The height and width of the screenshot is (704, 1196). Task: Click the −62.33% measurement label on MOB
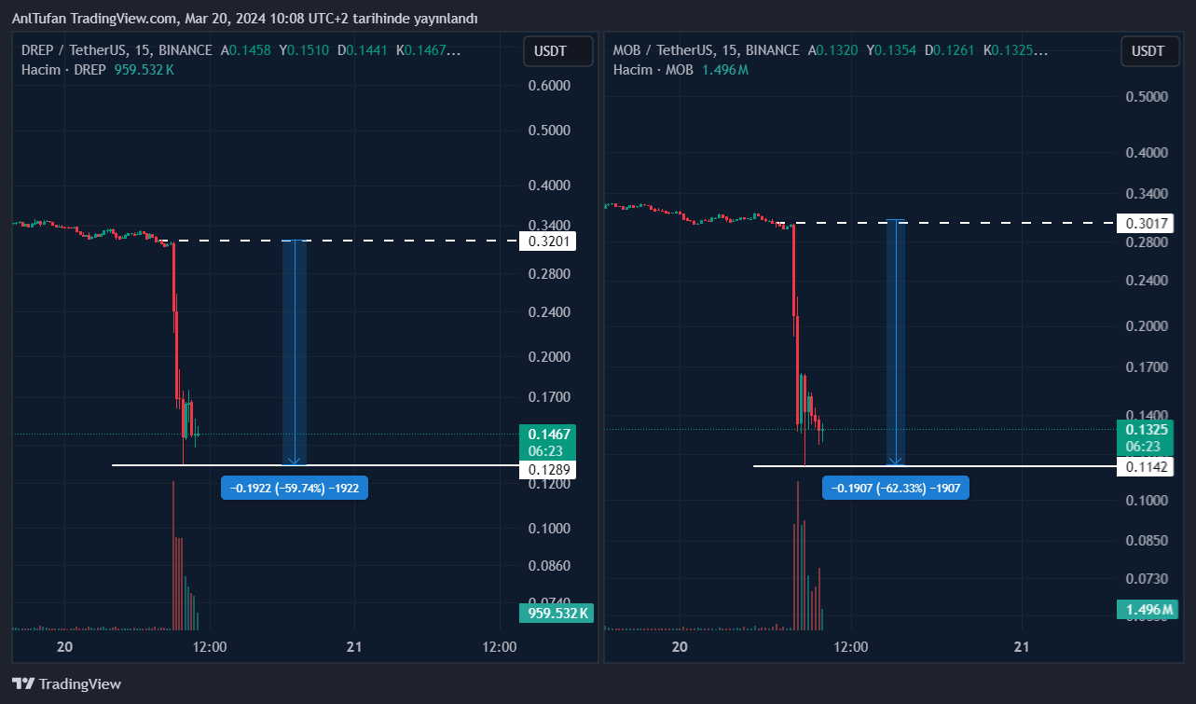click(895, 488)
